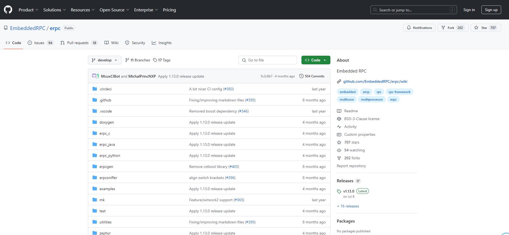Click the utilities folder icon
This screenshot has width=509, height=235.
point(95,222)
